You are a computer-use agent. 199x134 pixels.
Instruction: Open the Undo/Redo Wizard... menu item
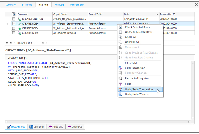[x=140, y=94]
